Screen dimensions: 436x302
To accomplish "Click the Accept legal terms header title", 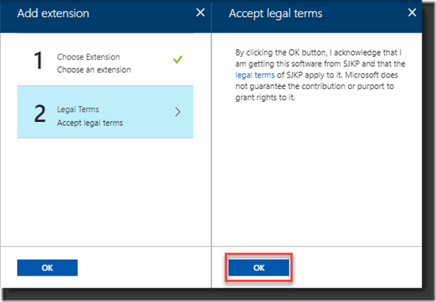I will tap(275, 14).
